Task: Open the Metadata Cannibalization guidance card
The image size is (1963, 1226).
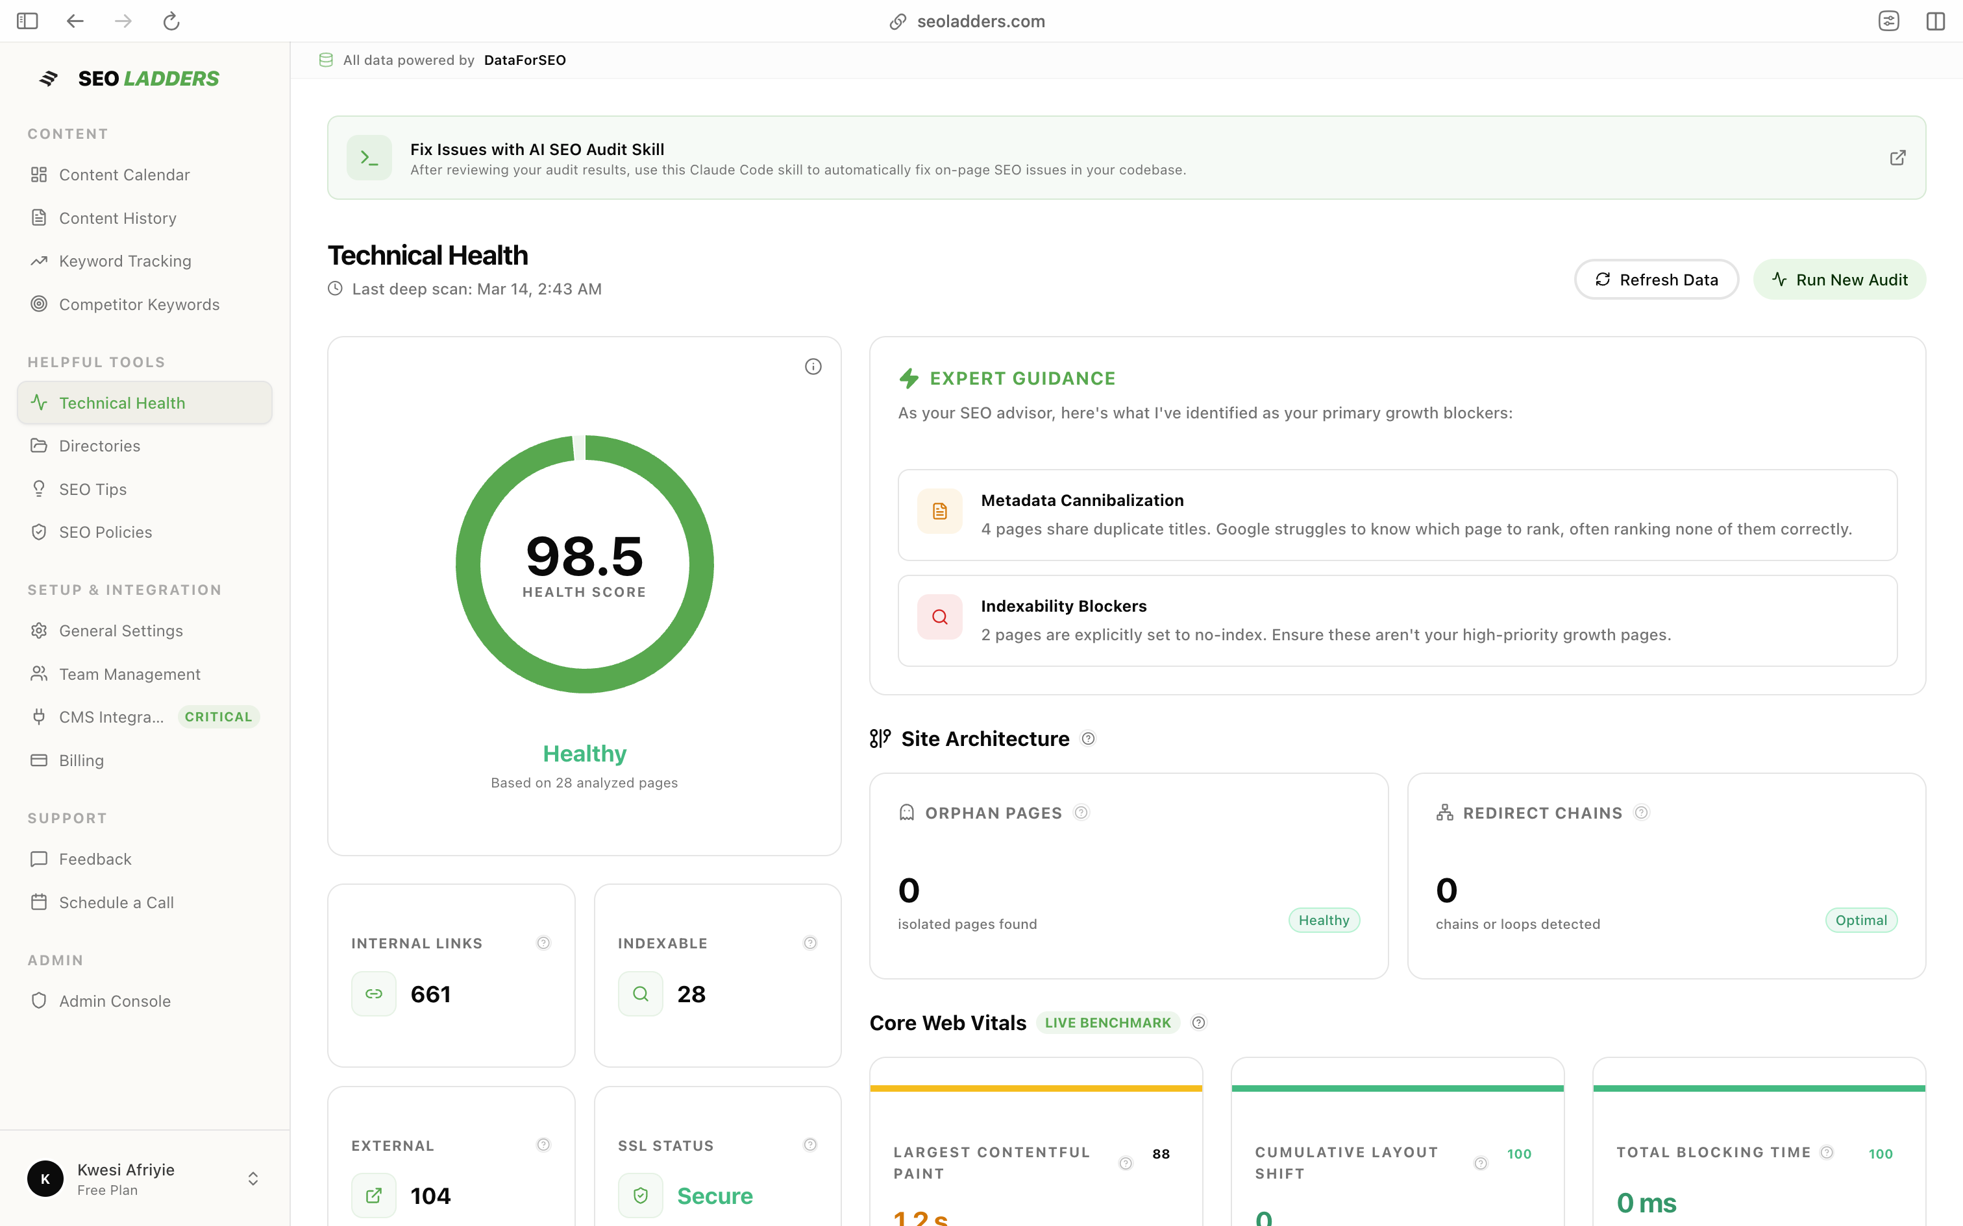Action: (x=1397, y=515)
